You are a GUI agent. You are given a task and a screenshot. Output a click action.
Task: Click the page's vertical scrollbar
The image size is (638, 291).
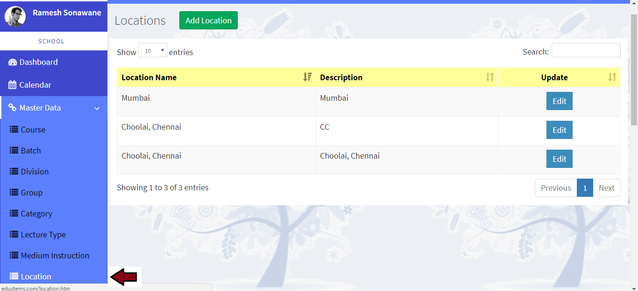[634, 70]
